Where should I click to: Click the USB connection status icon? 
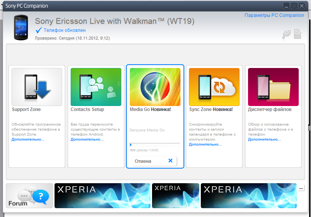click(286, 35)
